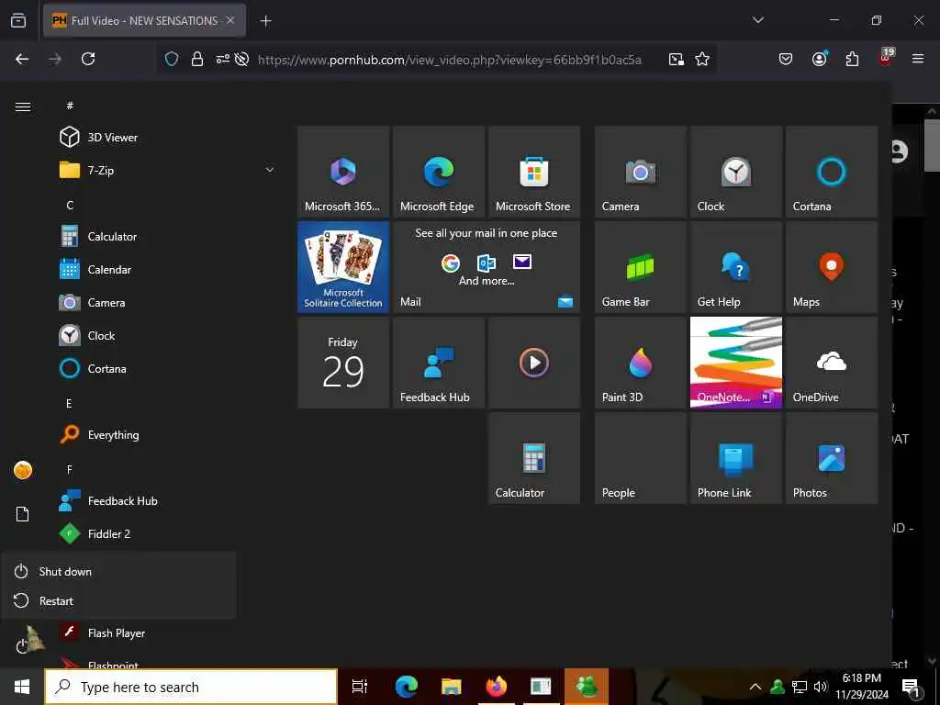This screenshot has width=940, height=705.
Task: Open the Get Help tile
Action: (x=735, y=267)
